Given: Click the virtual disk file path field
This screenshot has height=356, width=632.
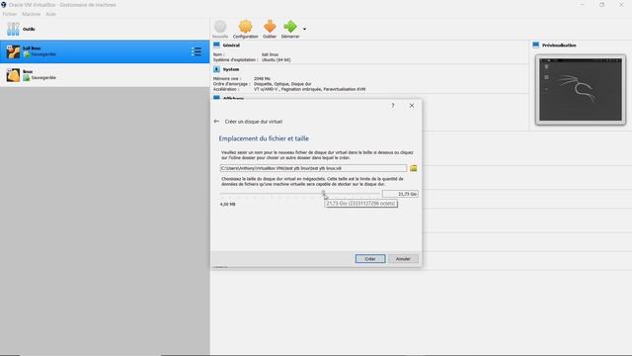Looking at the screenshot, I should coord(314,168).
